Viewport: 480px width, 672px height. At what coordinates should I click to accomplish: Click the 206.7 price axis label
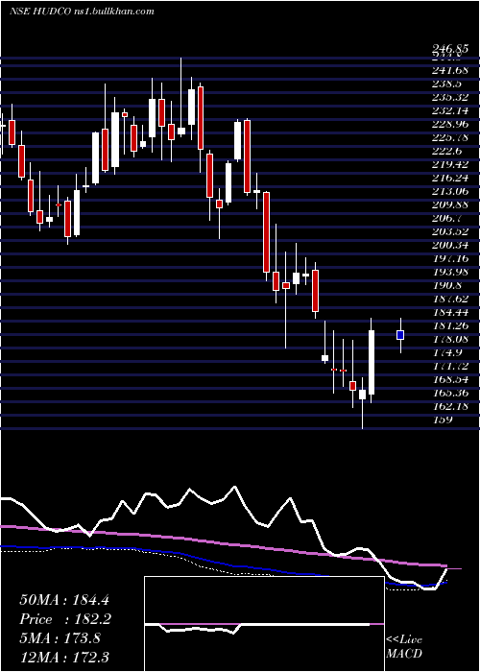pyautogui.click(x=448, y=218)
